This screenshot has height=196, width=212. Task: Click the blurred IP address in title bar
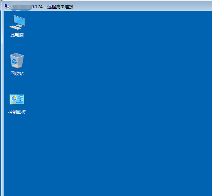21,6
